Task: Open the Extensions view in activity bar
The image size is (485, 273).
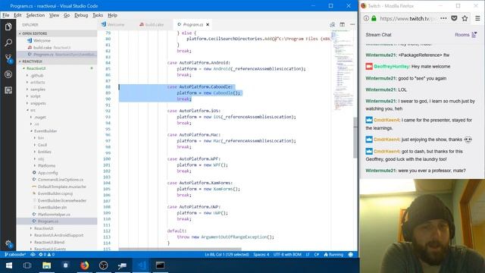Action: coord(8,90)
